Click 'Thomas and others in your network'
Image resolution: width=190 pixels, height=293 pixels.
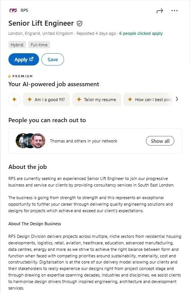point(84,141)
